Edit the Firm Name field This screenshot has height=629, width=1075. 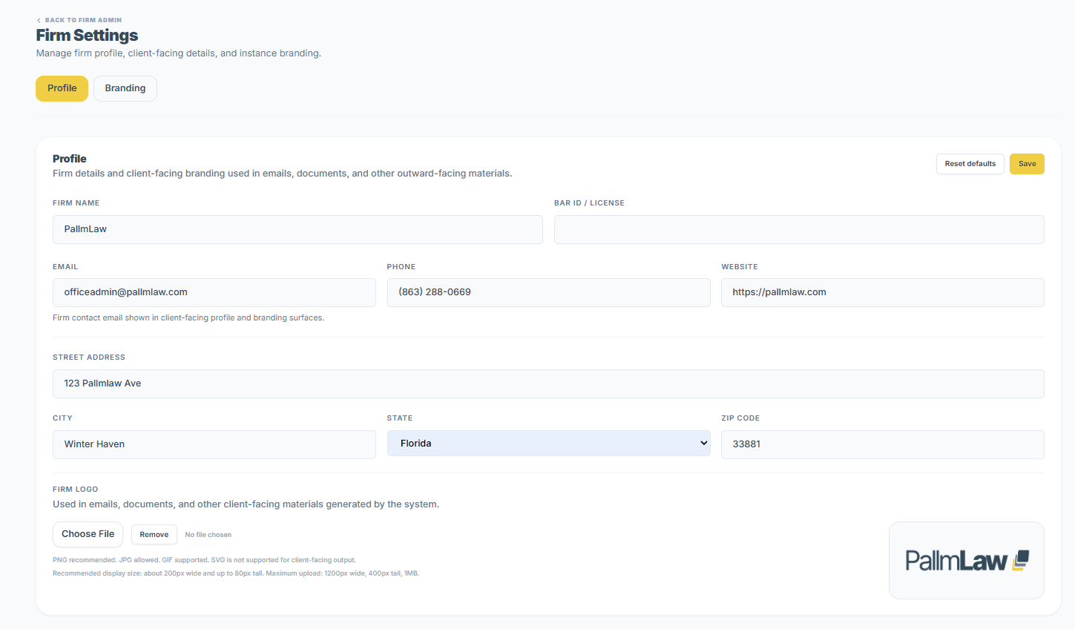(297, 229)
